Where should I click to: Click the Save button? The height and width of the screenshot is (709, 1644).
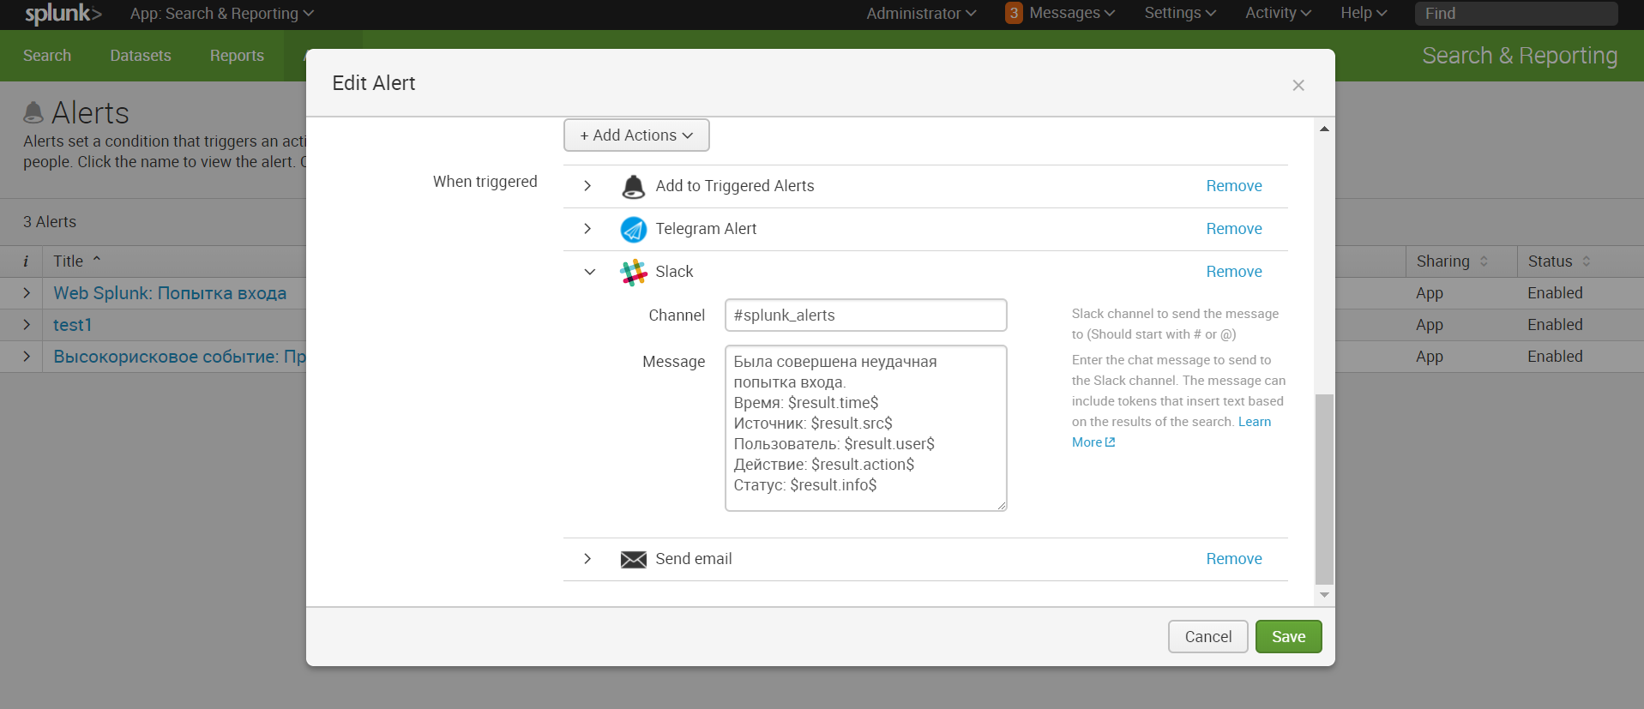click(1288, 637)
